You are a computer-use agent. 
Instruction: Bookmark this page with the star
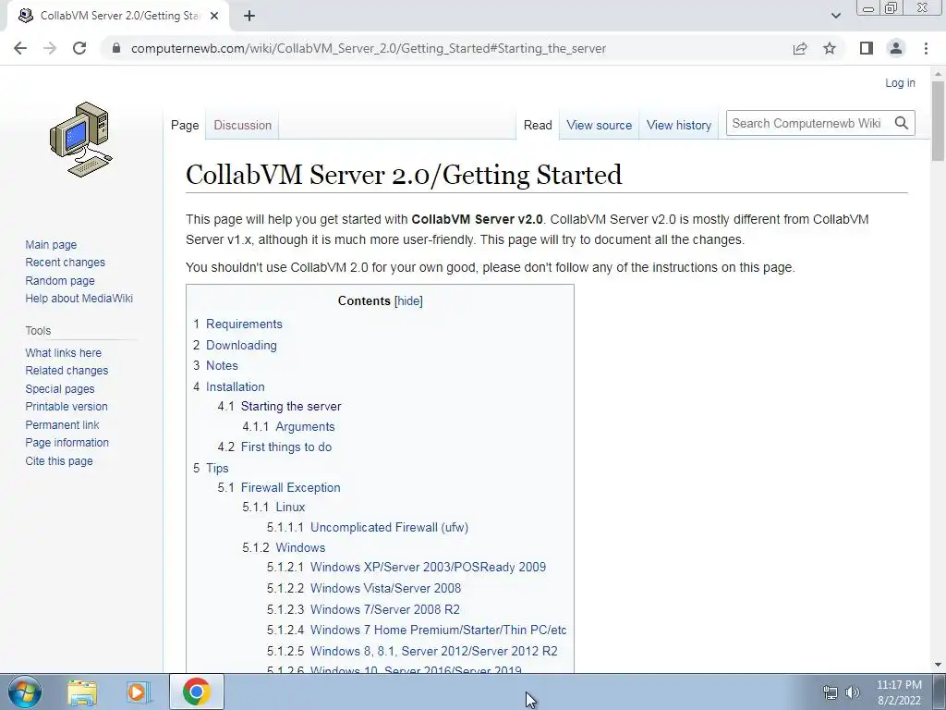(830, 48)
